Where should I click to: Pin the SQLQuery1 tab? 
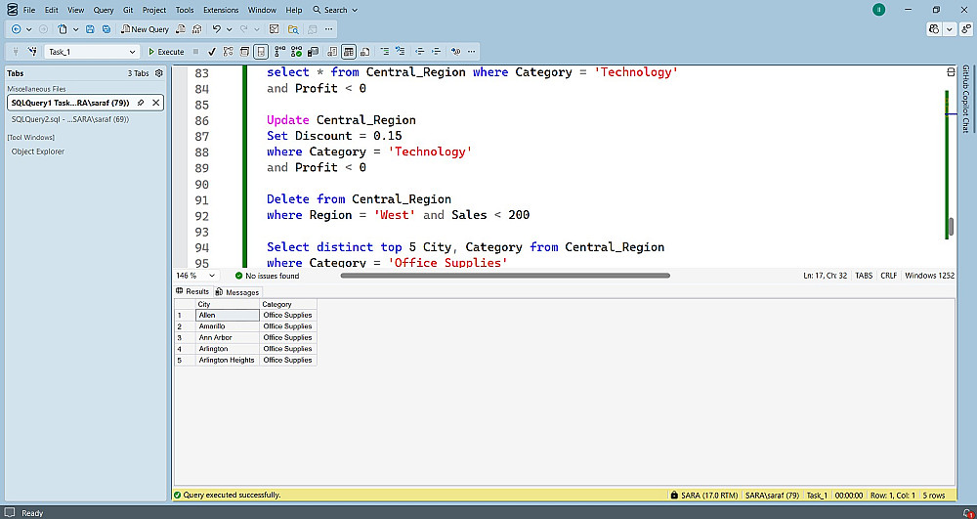(x=141, y=103)
